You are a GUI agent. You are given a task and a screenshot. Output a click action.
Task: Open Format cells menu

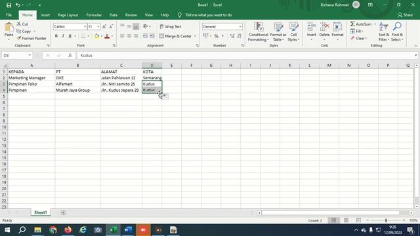[x=337, y=31]
